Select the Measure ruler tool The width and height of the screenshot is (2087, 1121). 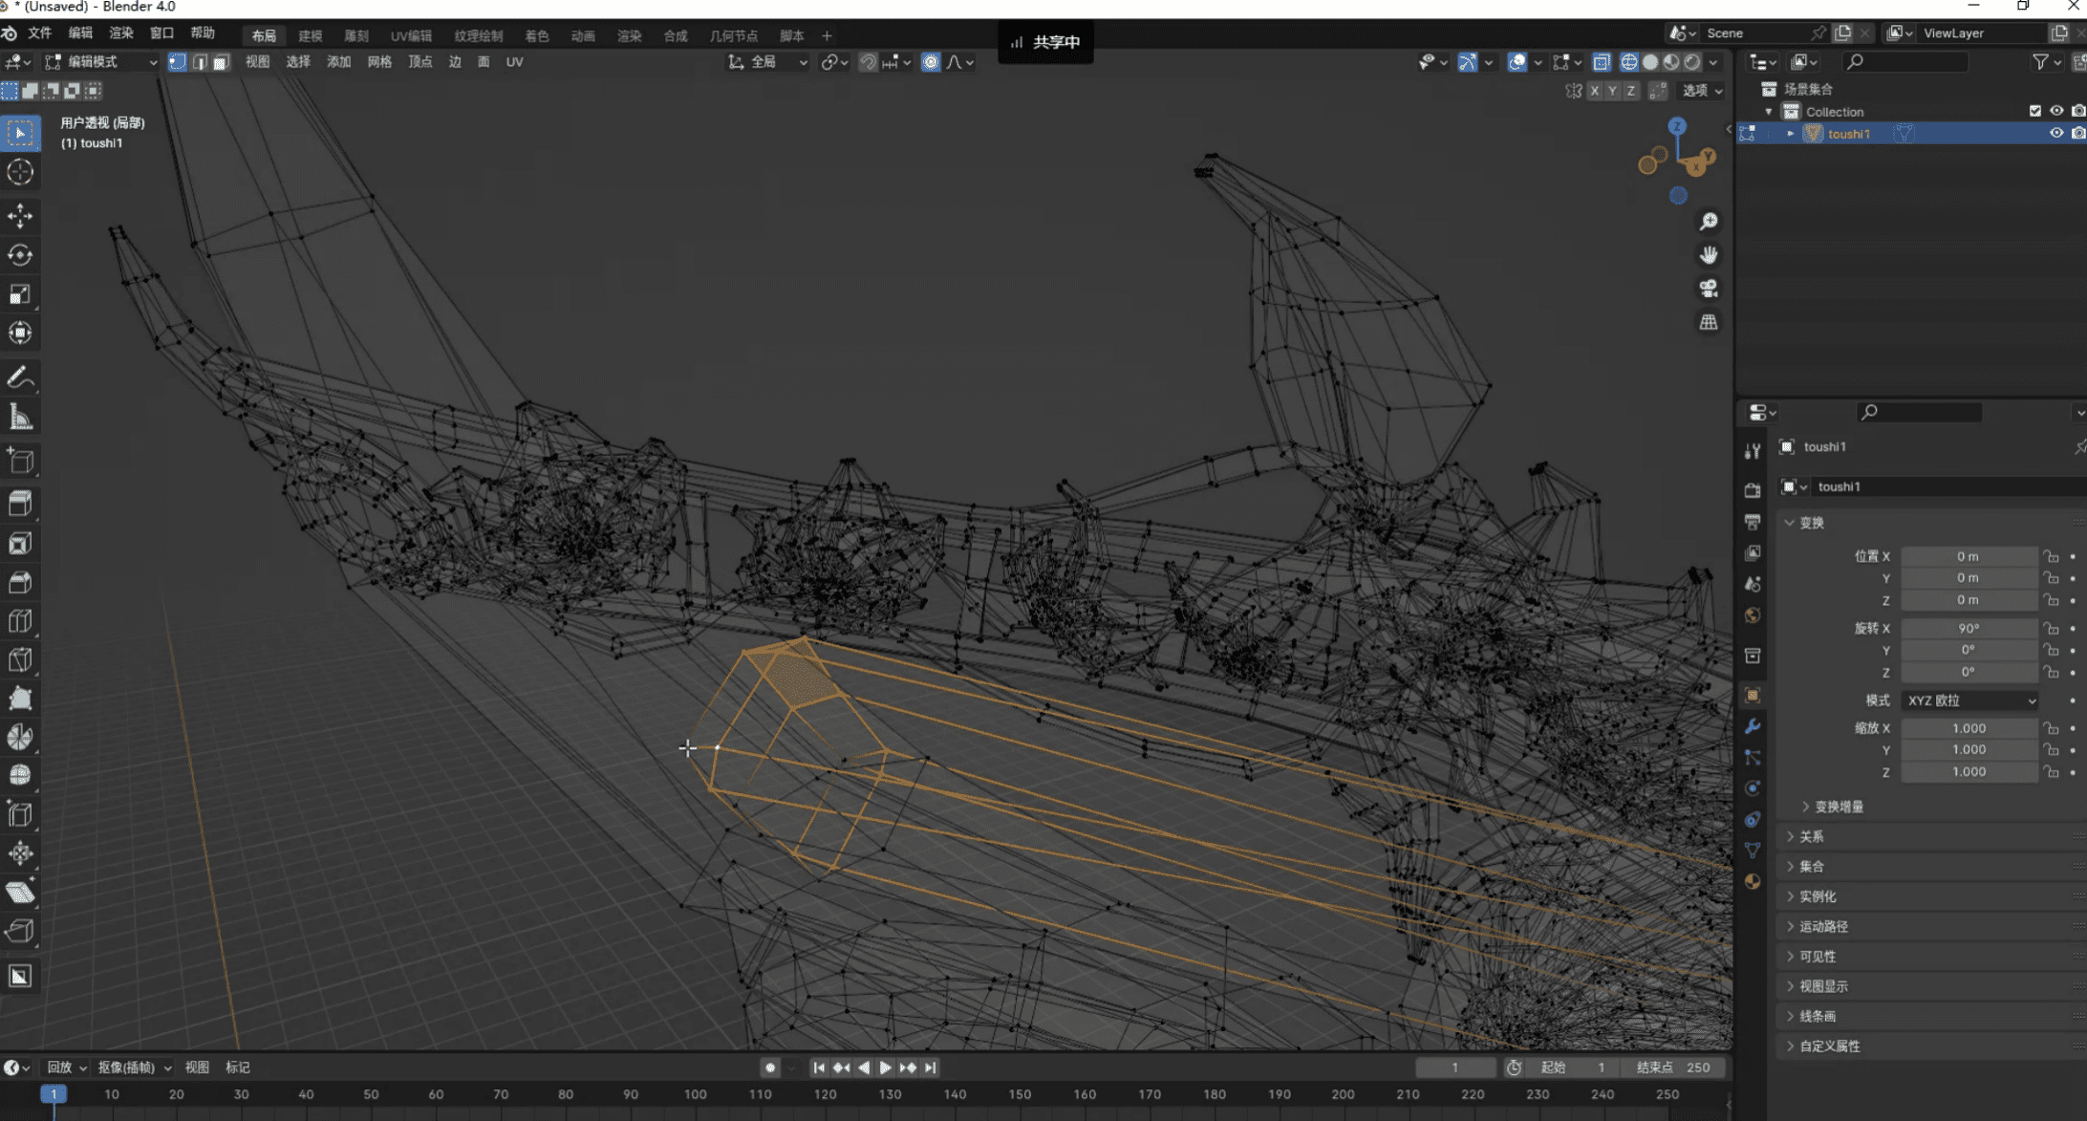pos(20,418)
